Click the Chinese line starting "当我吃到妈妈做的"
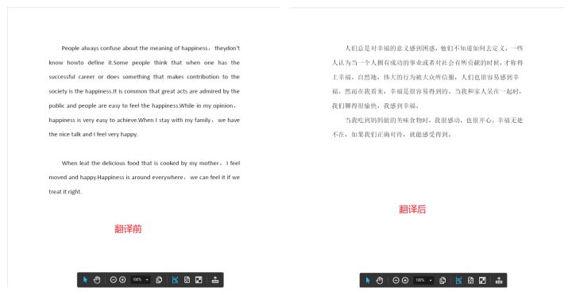572x295 pixels. point(434,120)
